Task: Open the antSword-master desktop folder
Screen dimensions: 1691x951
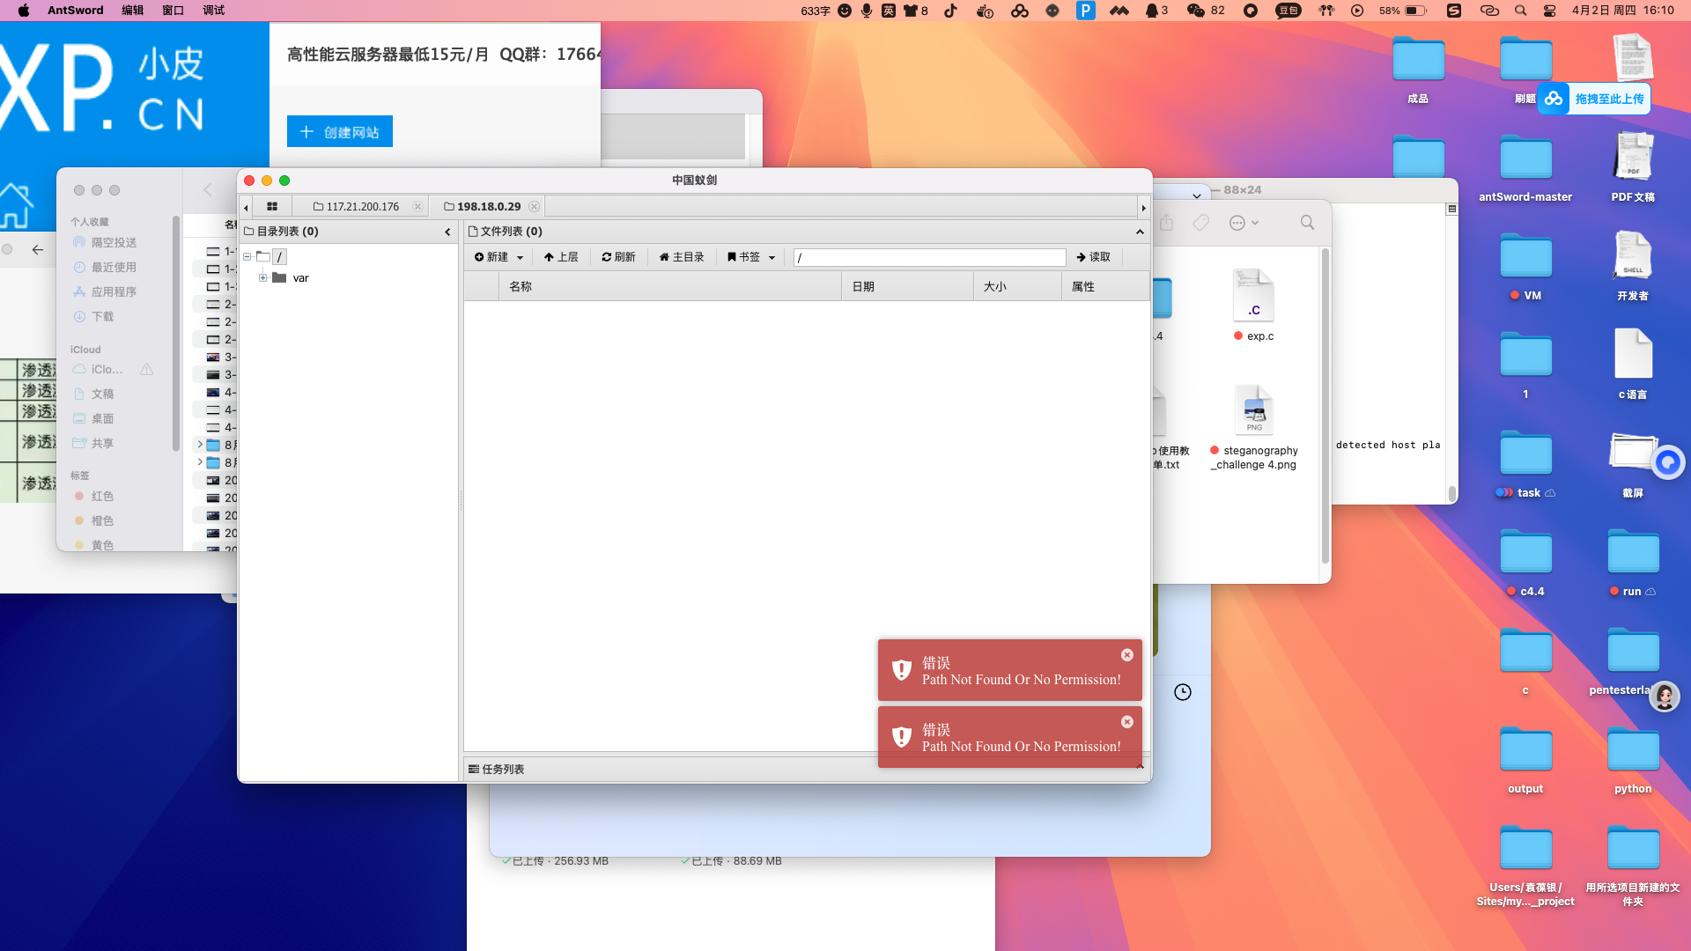Action: pos(1525,158)
